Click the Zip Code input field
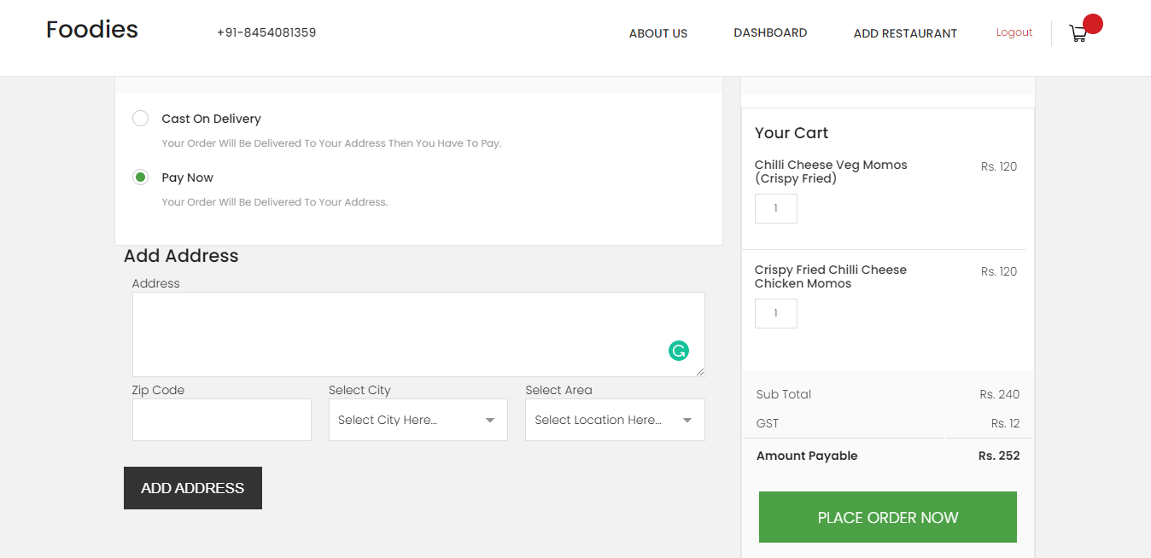The image size is (1151, 558). click(222, 420)
